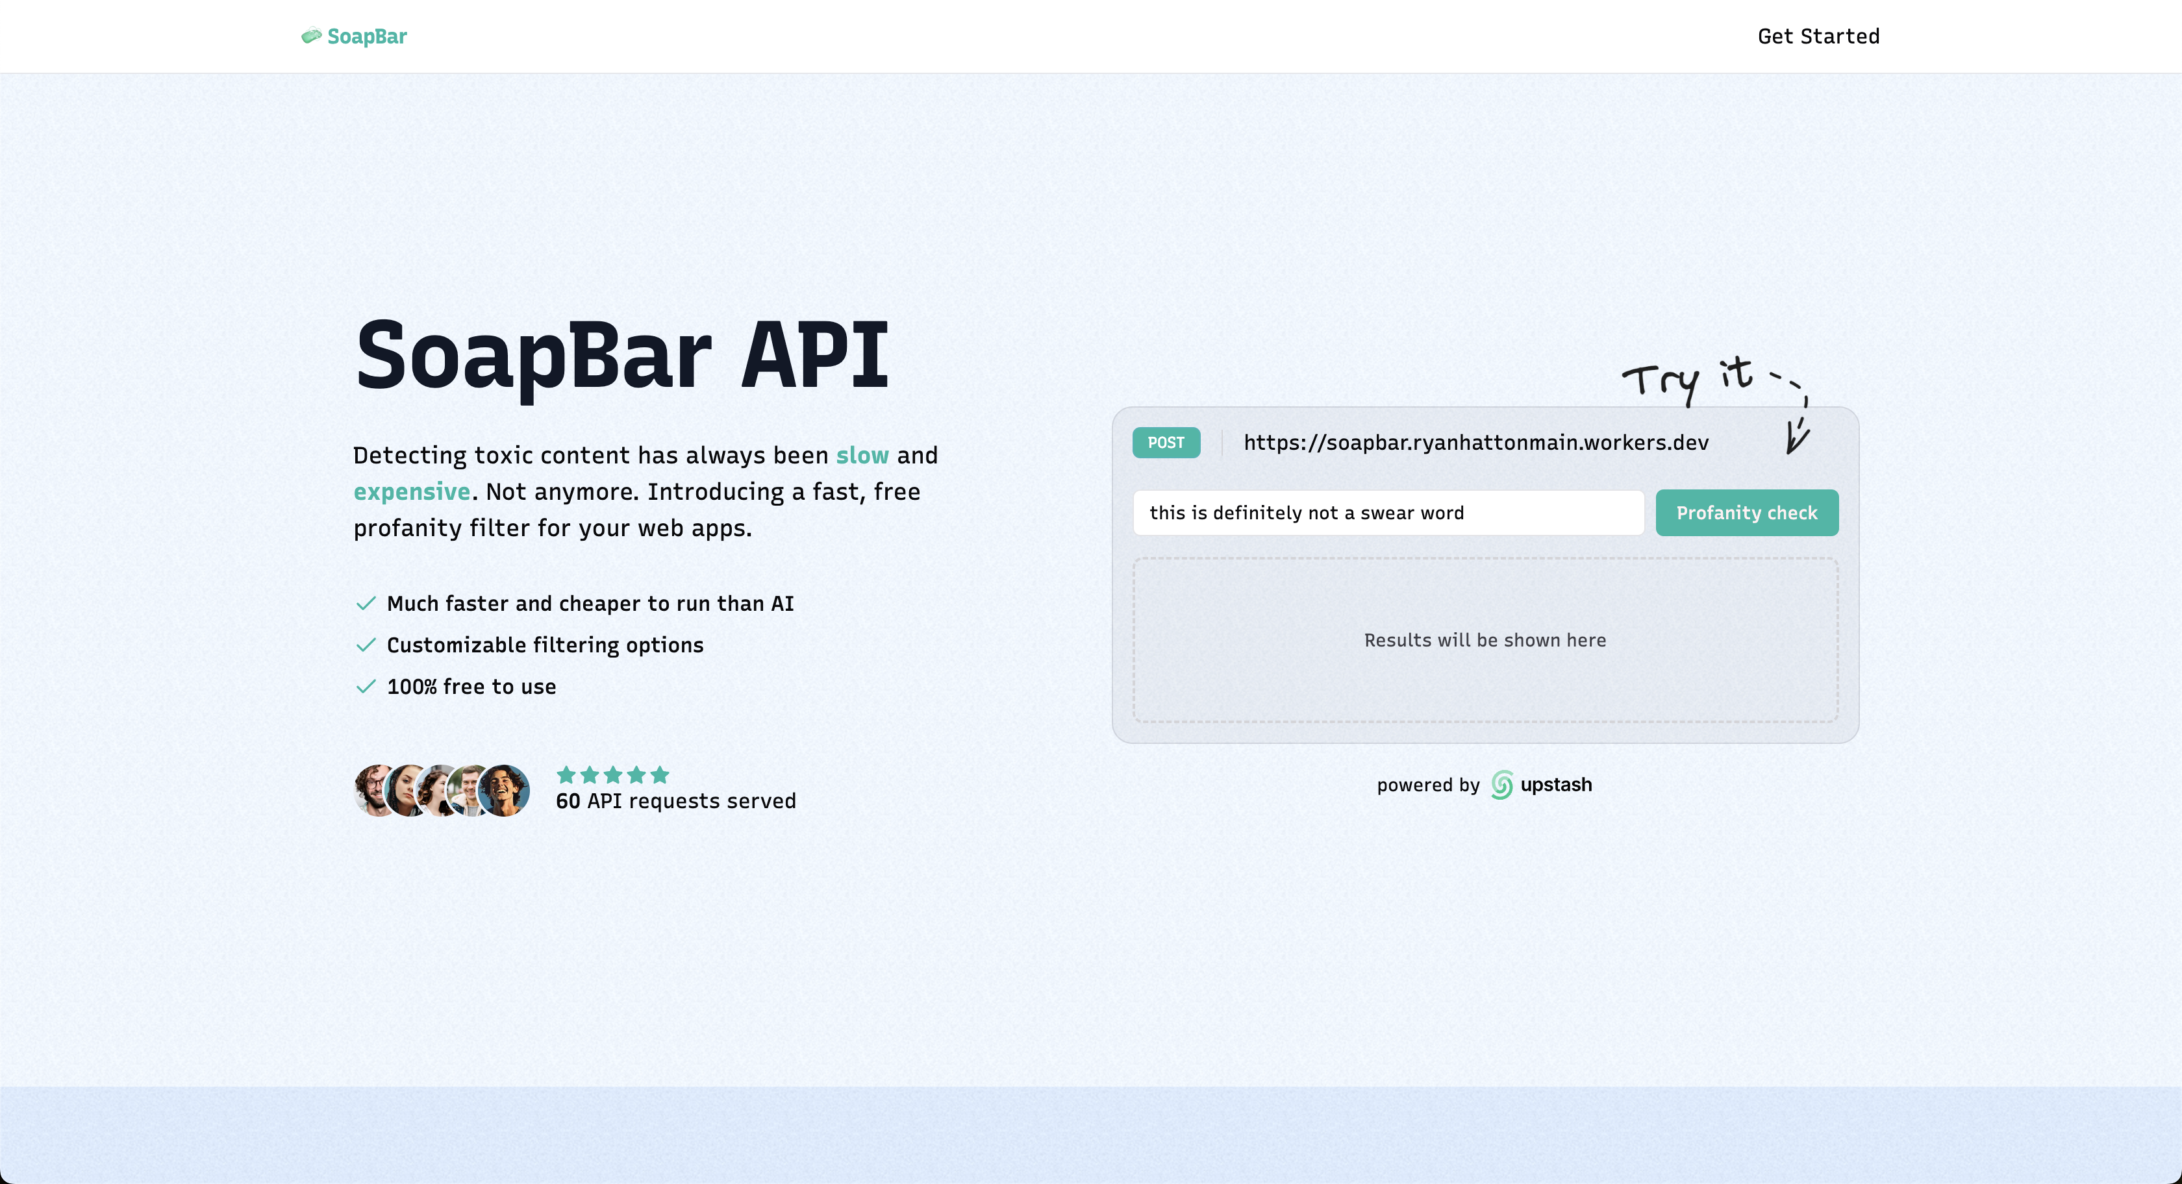The width and height of the screenshot is (2182, 1184).
Task: Select the soapbar workers.dev API URL text
Action: tap(1476, 442)
